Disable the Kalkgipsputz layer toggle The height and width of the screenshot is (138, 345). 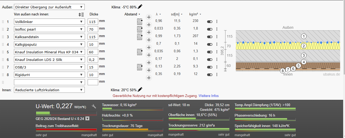[x=210, y=44]
